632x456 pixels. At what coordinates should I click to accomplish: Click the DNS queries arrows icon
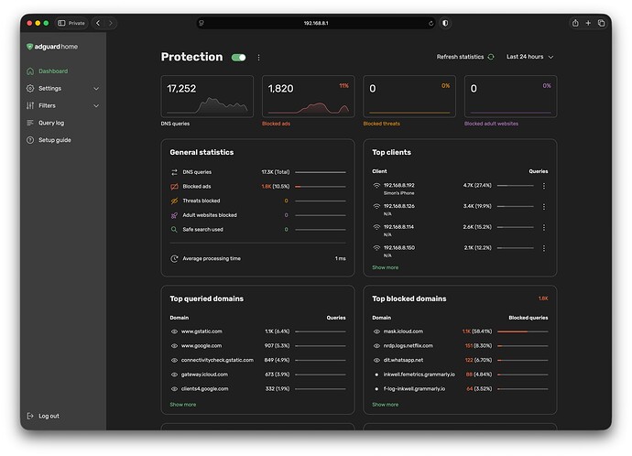(174, 172)
